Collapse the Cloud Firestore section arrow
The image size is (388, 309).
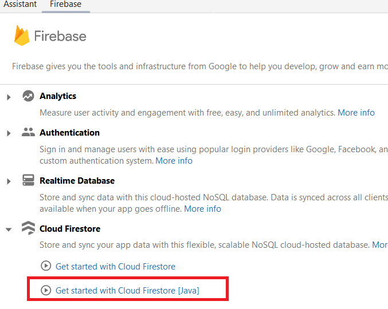[x=9, y=229]
